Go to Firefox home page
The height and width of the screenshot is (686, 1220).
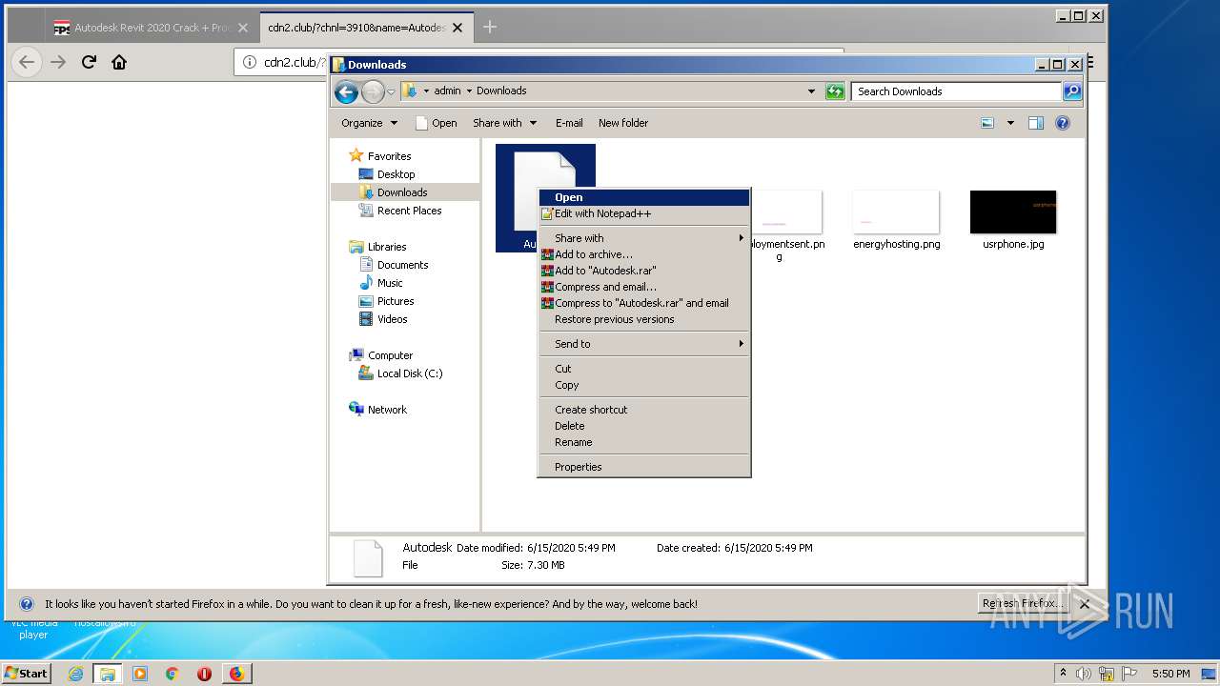119,62
